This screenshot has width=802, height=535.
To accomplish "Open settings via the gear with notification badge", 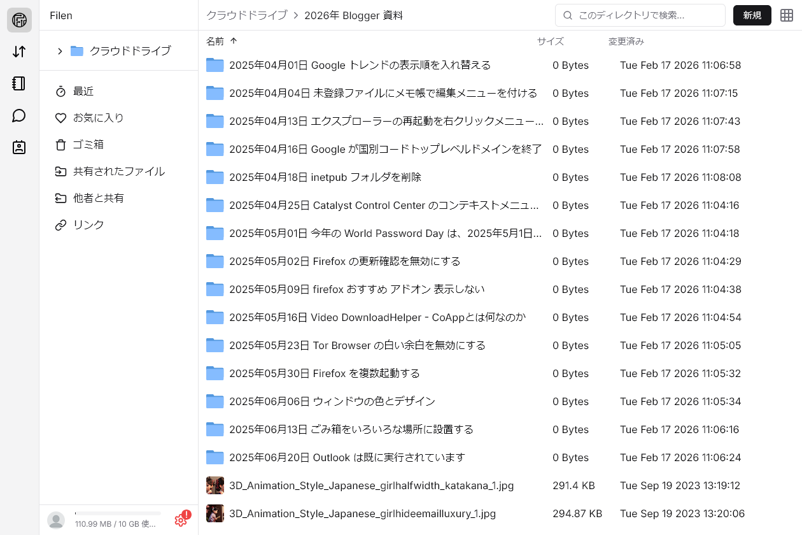I will tap(181, 519).
